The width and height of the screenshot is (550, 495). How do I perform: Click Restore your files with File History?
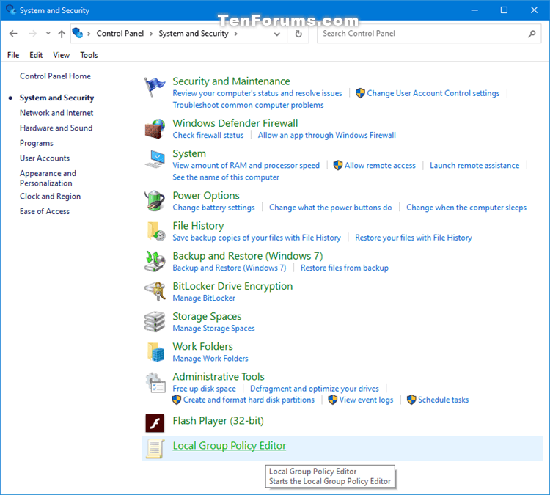coord(414,238)
